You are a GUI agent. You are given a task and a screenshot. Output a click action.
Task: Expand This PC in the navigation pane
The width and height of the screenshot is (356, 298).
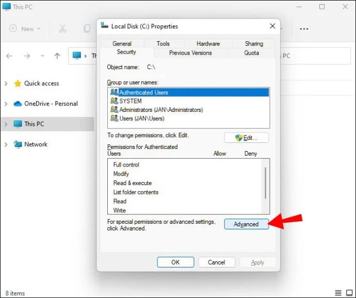point(6,124)
